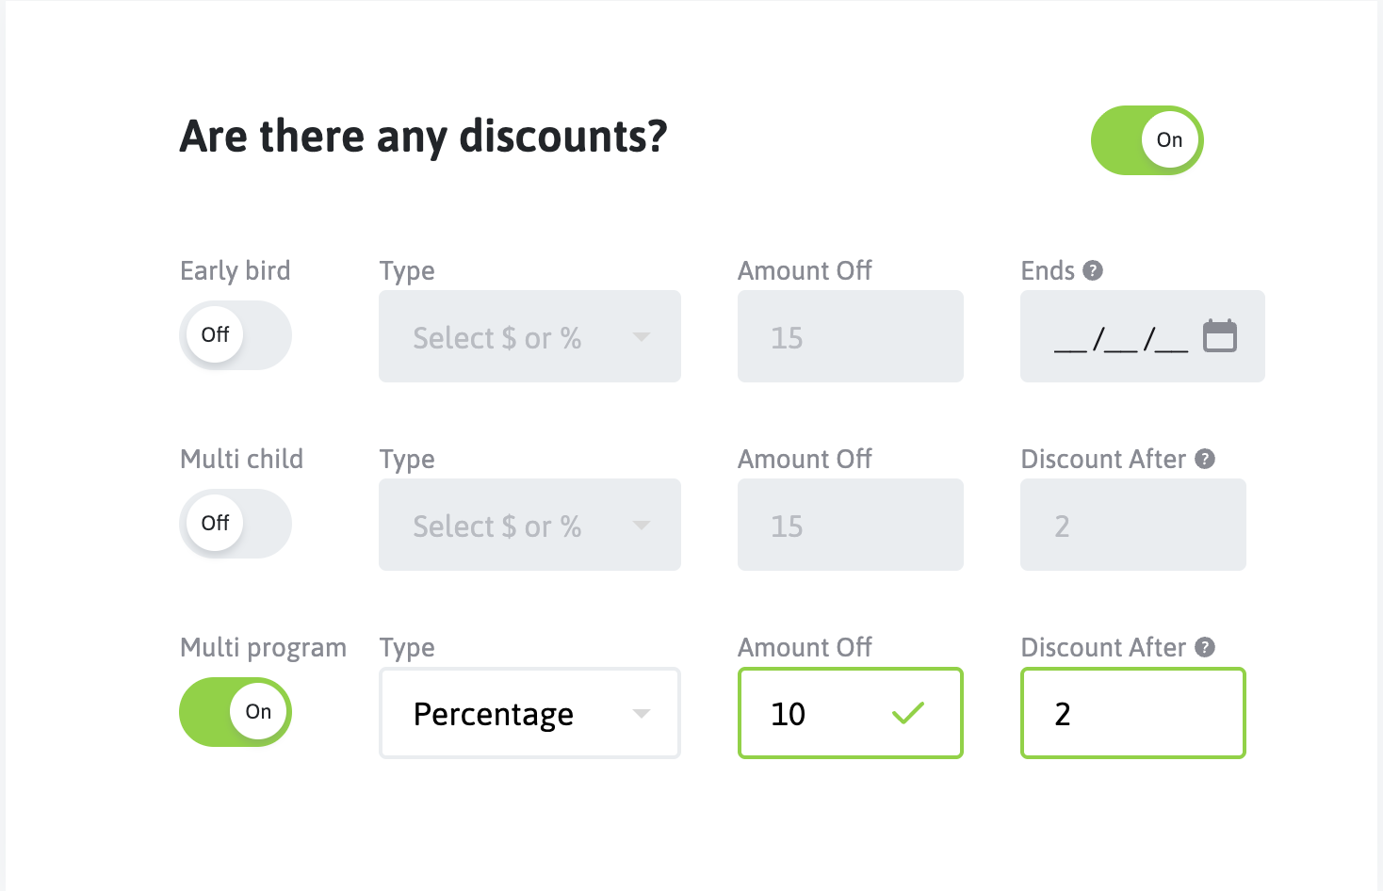The image size is (1383, 891).
Task: Edit the Multi program Discount After value
Action: 1132,713
